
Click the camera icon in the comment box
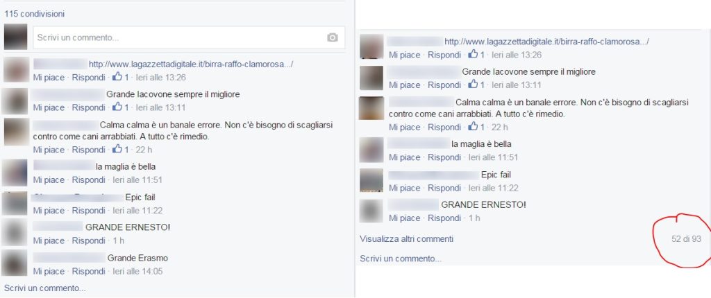(x=333, y=37)
